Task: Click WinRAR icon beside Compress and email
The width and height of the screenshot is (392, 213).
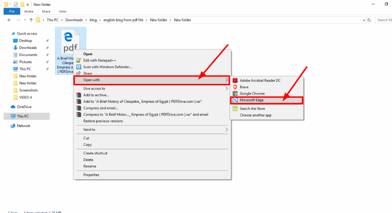Action: [79, 108]
